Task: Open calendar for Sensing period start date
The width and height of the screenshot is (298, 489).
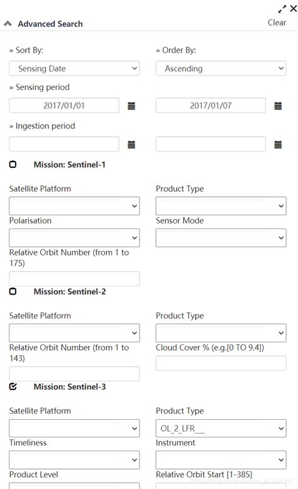Action: click(131, 106)
